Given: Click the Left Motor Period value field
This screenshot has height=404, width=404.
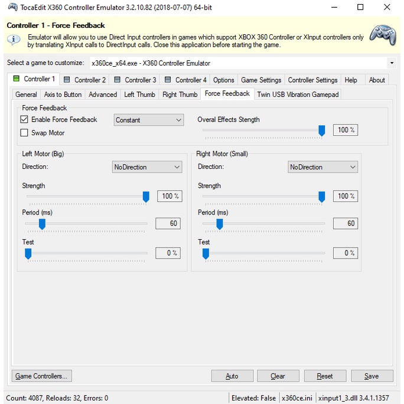Looking at the screenshot, I should coord(168,223).
